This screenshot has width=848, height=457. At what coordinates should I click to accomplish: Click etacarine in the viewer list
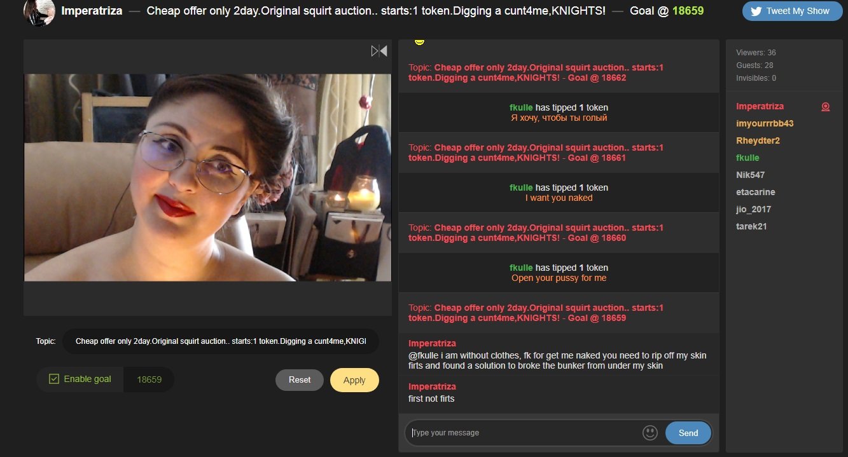point(755,192)
